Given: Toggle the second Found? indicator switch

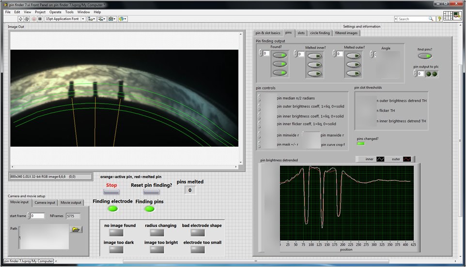Looking at the screenshot, I should click(280, 64).
